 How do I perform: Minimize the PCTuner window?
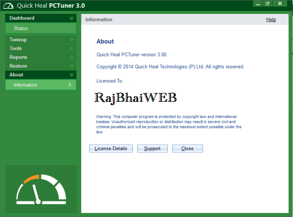click(258, 4)
